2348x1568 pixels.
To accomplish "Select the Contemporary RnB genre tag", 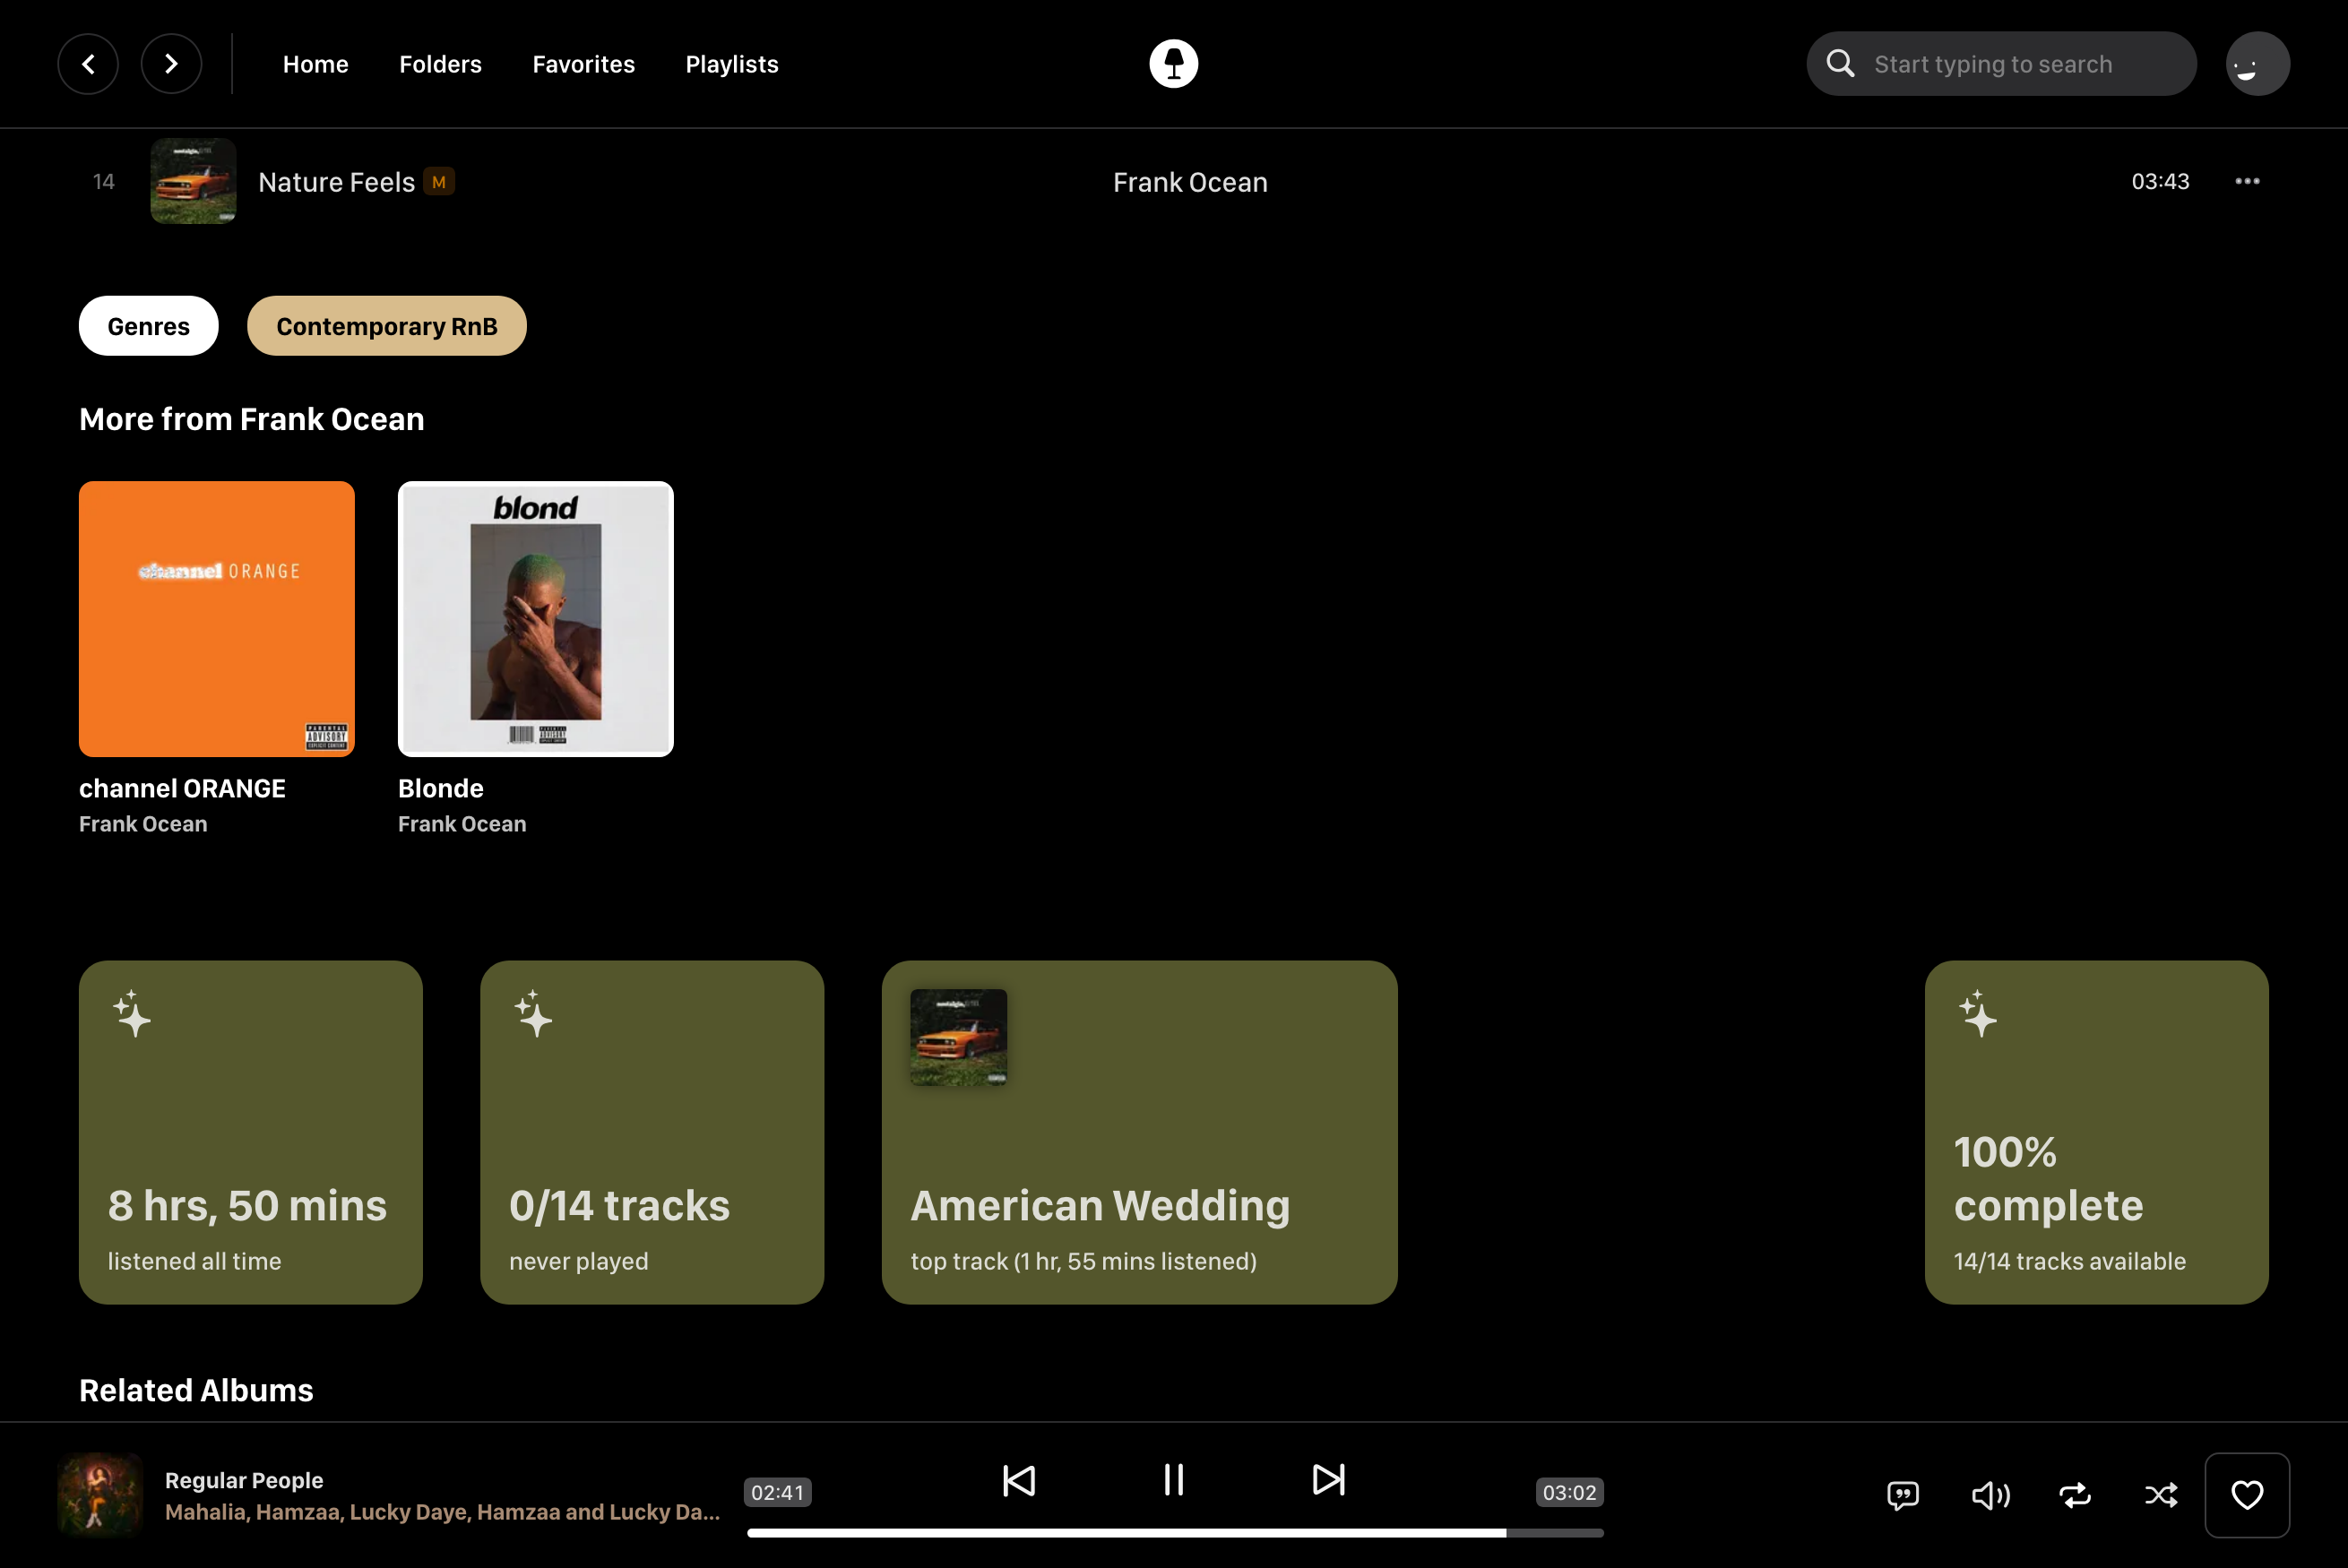I will pos(387,326).
